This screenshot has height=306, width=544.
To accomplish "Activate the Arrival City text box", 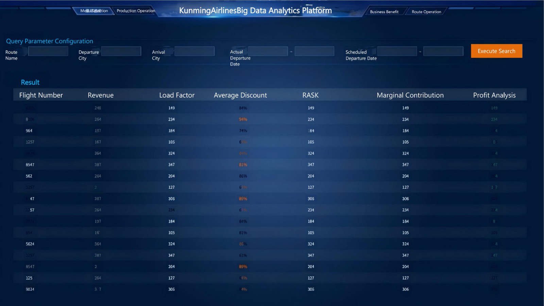I will click(x=194, y=51).
